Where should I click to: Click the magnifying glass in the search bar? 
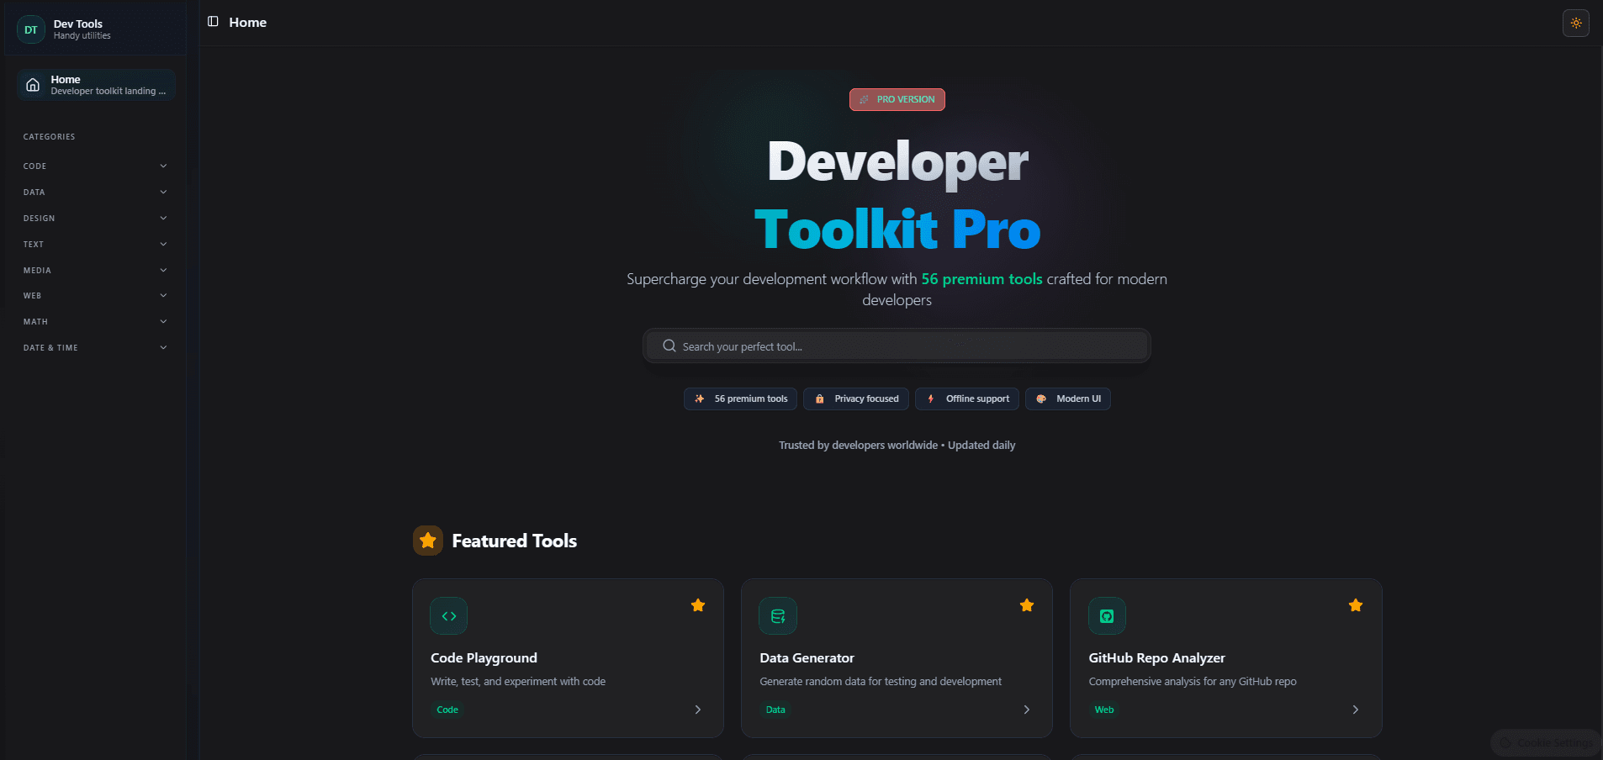(x=669, y=346)
